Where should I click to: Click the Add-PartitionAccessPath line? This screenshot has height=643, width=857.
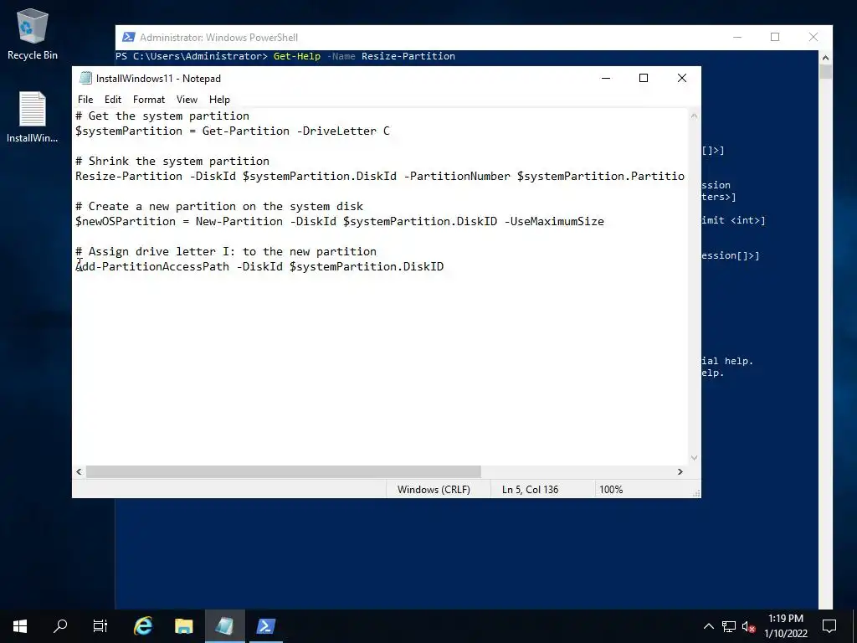tap(259, 266)
